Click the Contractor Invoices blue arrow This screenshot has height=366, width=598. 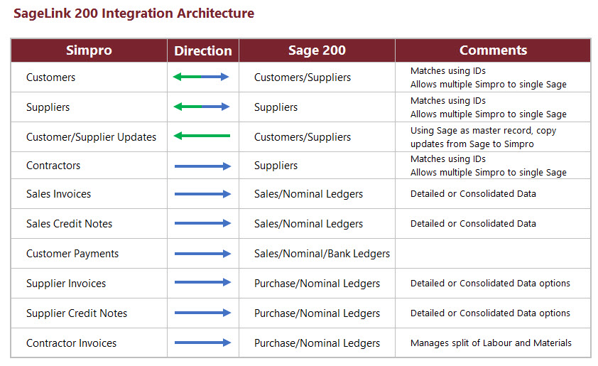(x=203, y=343)
